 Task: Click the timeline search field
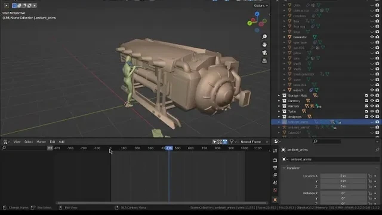click(x=24, y=148)
